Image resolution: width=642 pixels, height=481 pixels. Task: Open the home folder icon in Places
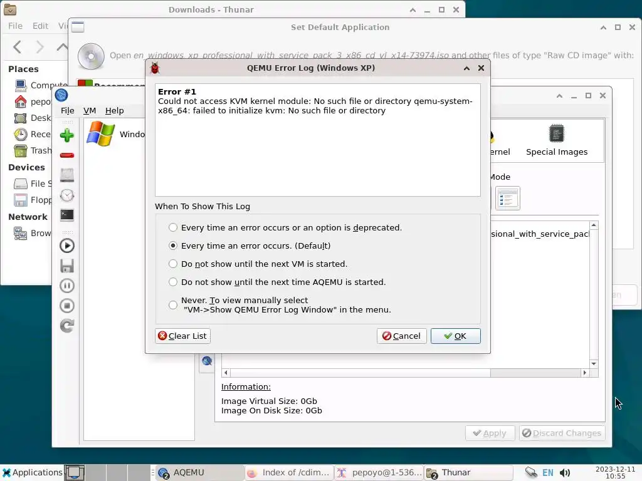pos(20,101)
